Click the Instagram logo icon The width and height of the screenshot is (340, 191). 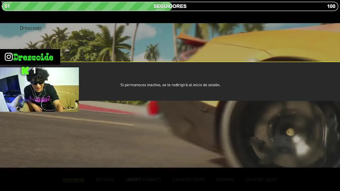[9, 57]
